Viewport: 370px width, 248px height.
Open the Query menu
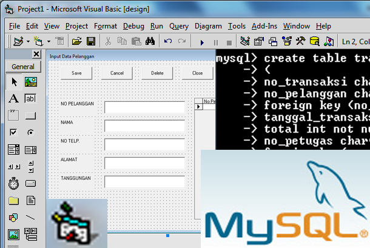click(x=178, y=26)
